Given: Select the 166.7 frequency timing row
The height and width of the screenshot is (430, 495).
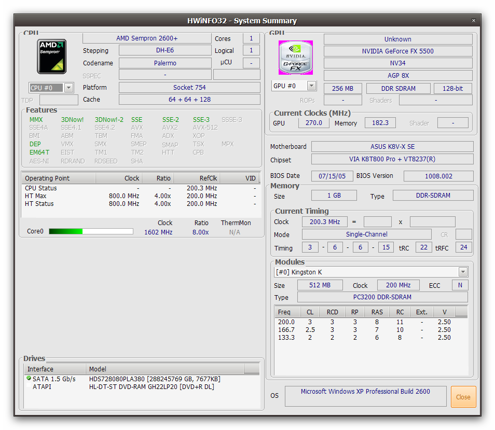Looking at the screenshot, I should [x=371, y=330].
